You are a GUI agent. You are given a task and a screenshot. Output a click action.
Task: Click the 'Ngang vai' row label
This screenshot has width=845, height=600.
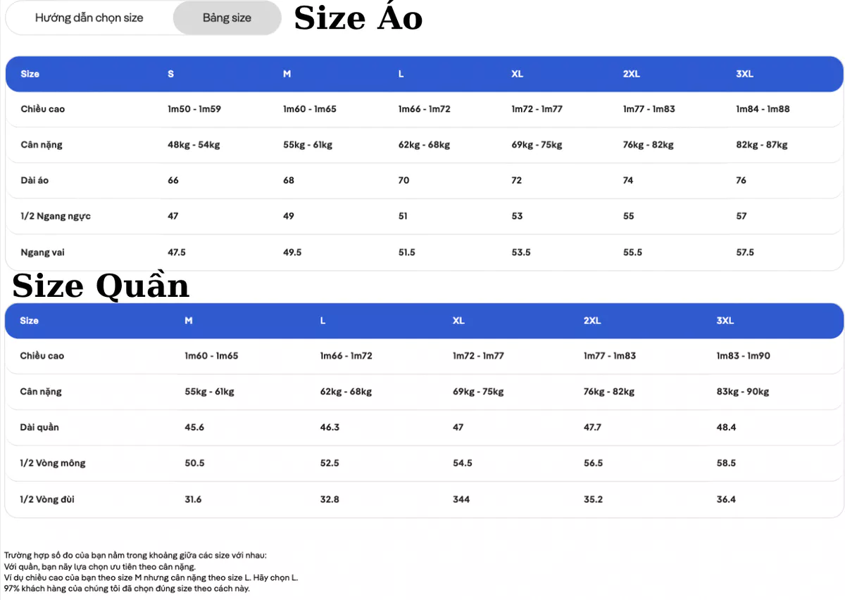pyautogui.click(x=42, y=252)
